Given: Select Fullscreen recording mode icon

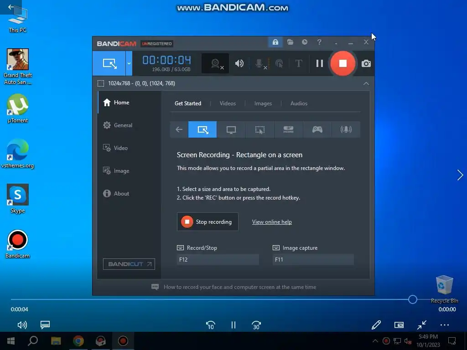Looking at the screenshot, I should pos(231,129).
